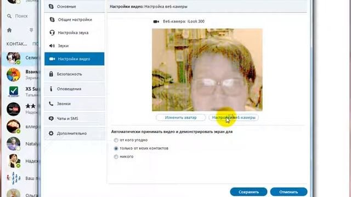Image resolution: width=351 pixels, height=197 pixels.
Task: Switch to the КОНТАК... tab
Action: (16, 44)
